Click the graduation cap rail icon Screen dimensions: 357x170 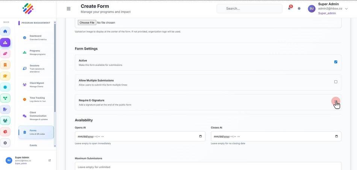tap(5, 76)
